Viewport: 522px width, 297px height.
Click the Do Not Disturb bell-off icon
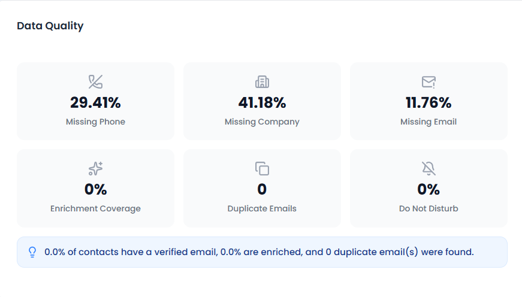point(429,169)
